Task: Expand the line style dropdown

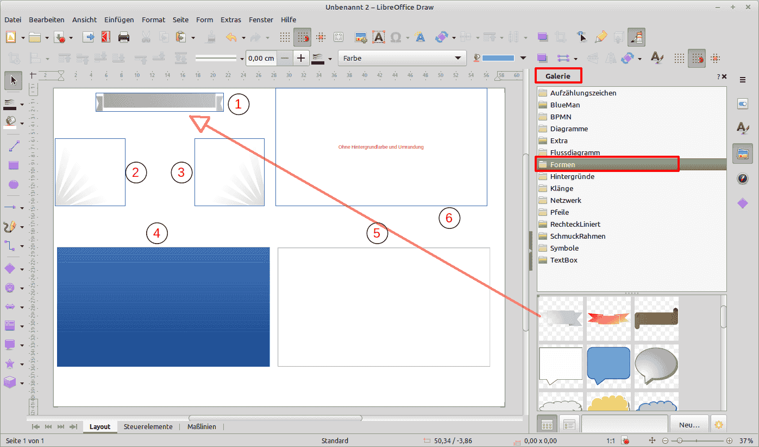Action: 241,58
